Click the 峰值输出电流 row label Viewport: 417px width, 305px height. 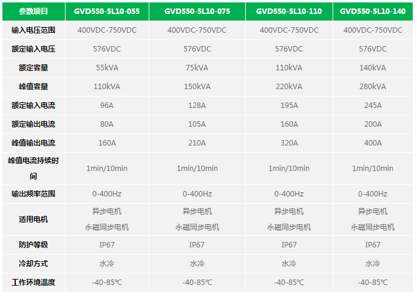33,143
